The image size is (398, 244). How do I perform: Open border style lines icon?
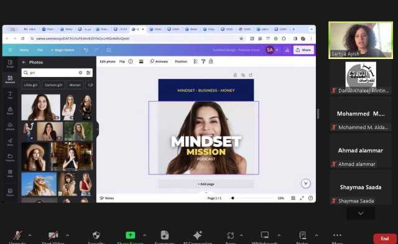coord(141,61)
